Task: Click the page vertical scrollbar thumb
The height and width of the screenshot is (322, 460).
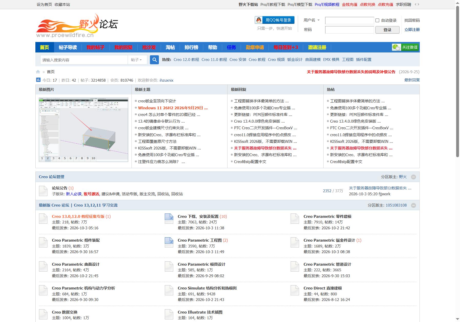Action: coord(457,81)
